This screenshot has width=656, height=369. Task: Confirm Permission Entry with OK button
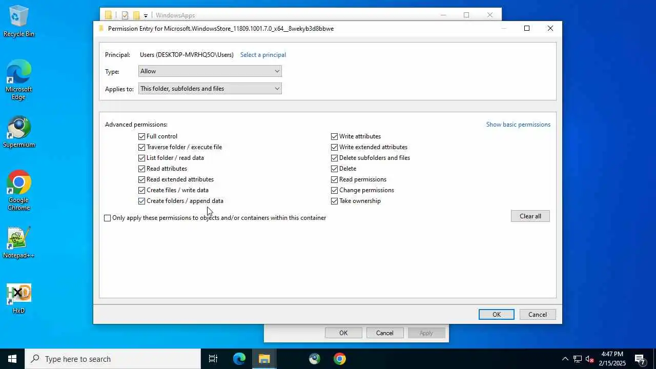pyautogui.click(x=497, y=315)
